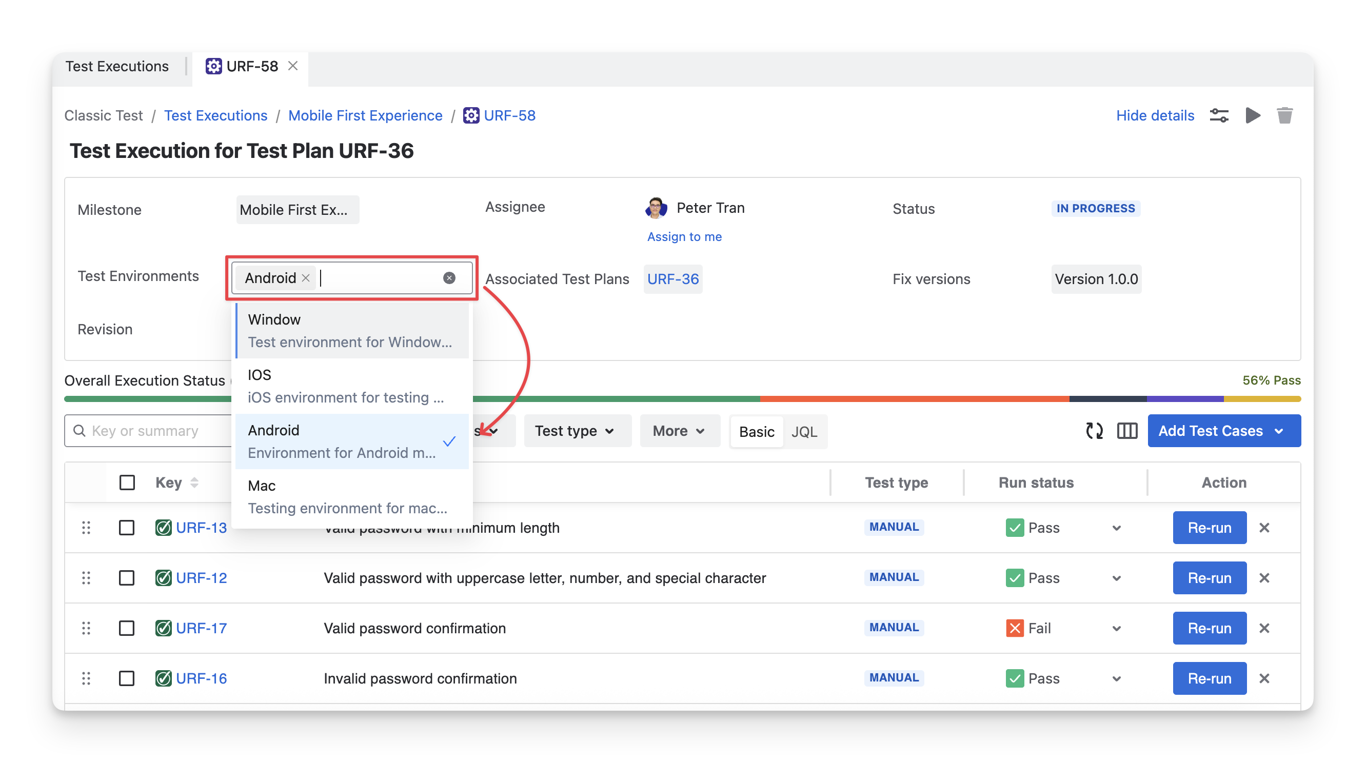Open the details settings sliders icon
The image size is (1366, 763).
click(x=1219, y=115)
